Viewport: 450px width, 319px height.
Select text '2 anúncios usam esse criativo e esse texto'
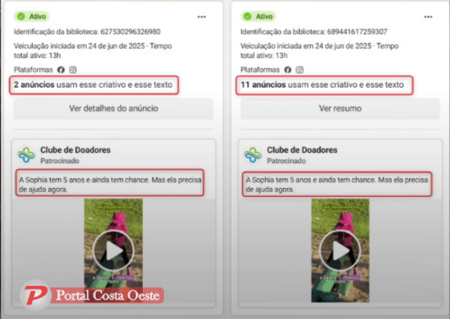coord(93,84)
